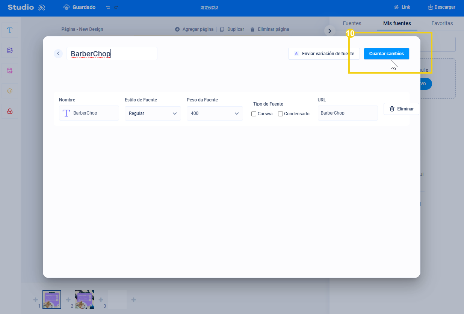Screen dimensions: 464x314
Task: Click Enviar variación de fuente button
Action: [x=324, y=54]
